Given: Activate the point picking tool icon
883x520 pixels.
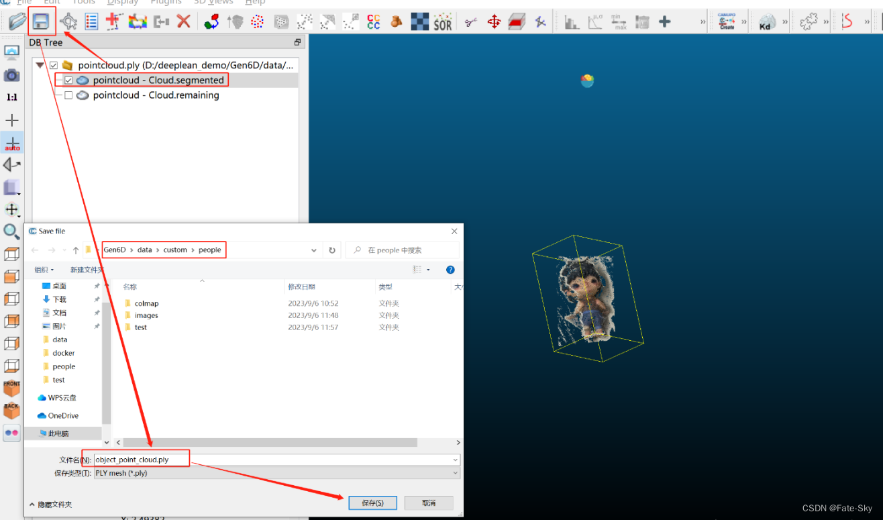Looking at the screenshot, I should (68, 22).
